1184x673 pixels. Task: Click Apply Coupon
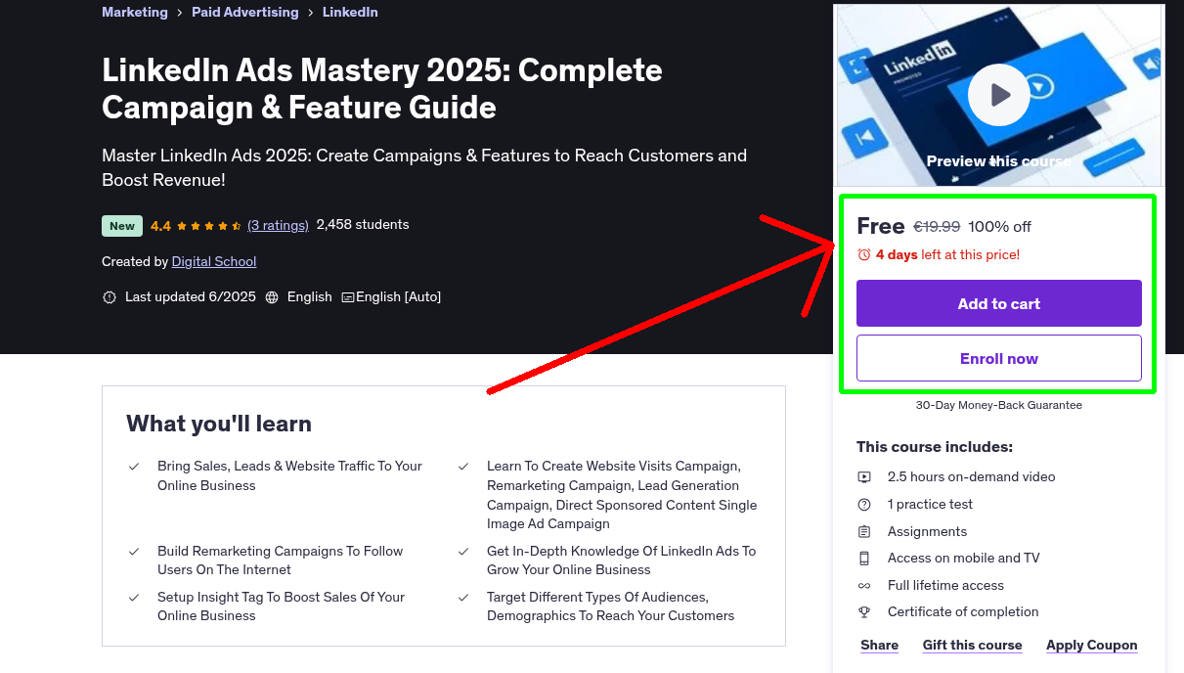coord(1092,646)
